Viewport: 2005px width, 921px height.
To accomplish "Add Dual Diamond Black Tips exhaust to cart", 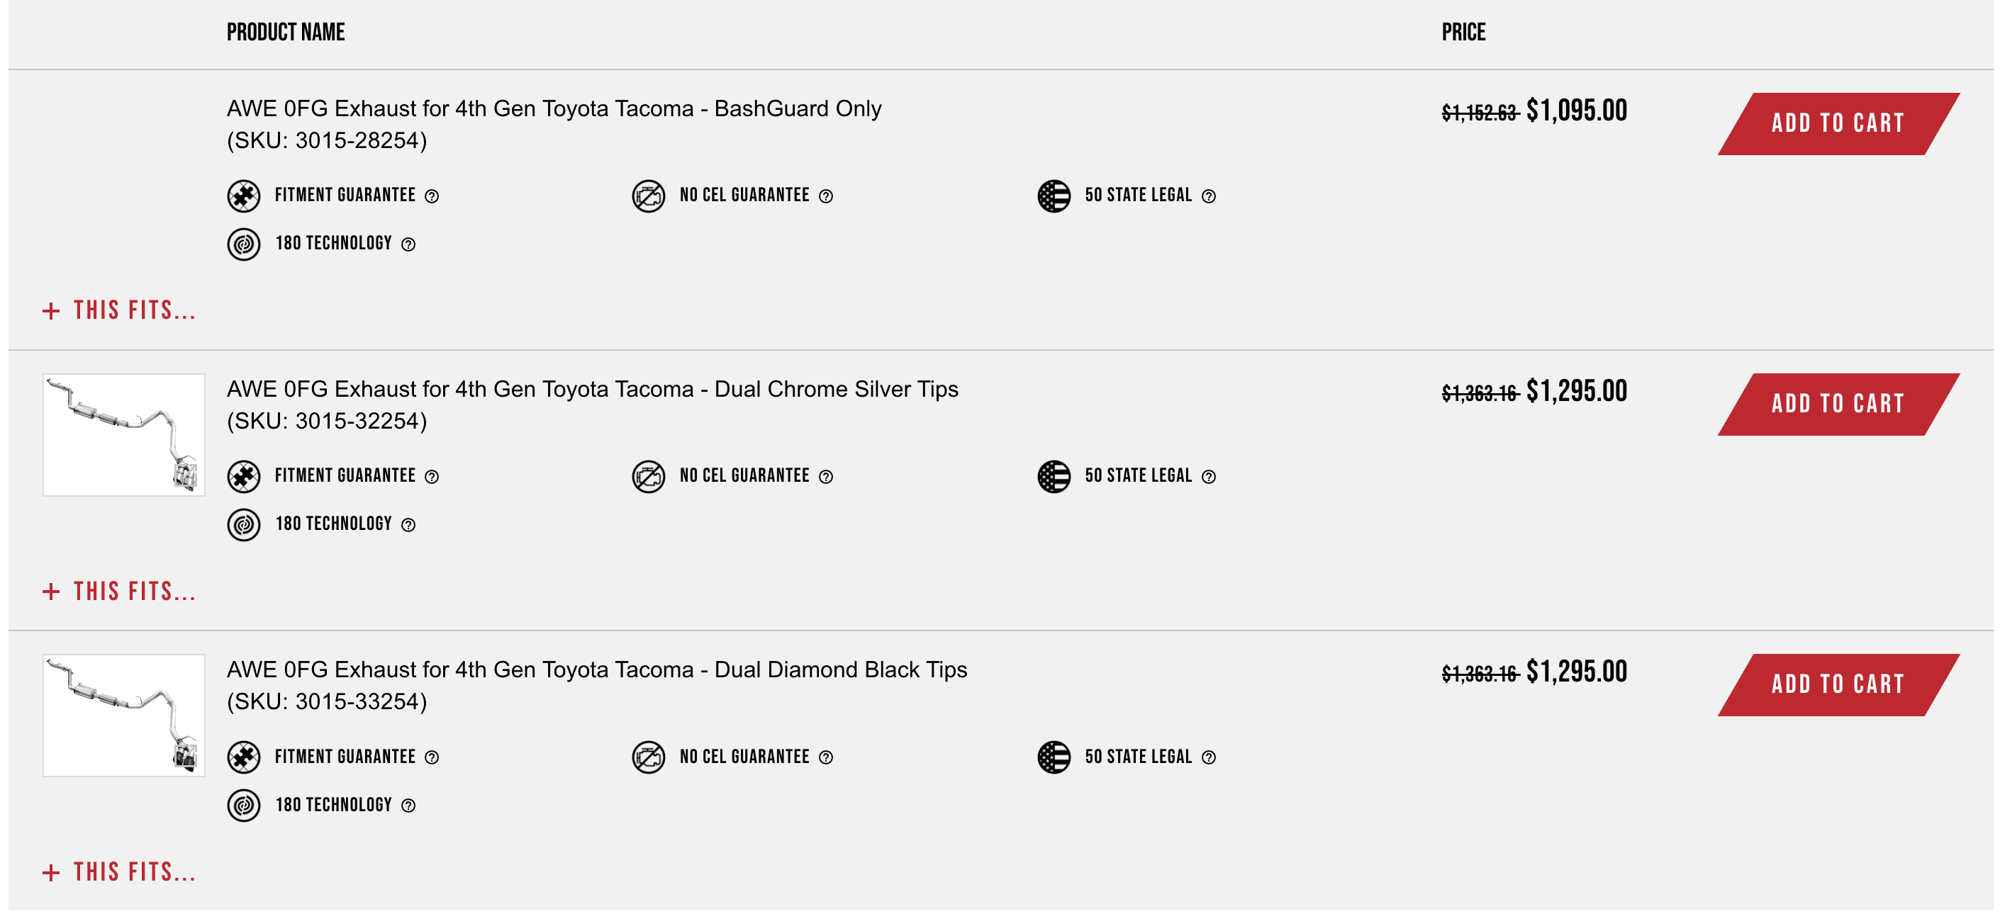I will (1838, 685).
